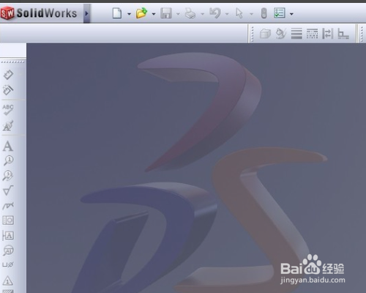Select the Note tool (letter A)

pos(8,146)
